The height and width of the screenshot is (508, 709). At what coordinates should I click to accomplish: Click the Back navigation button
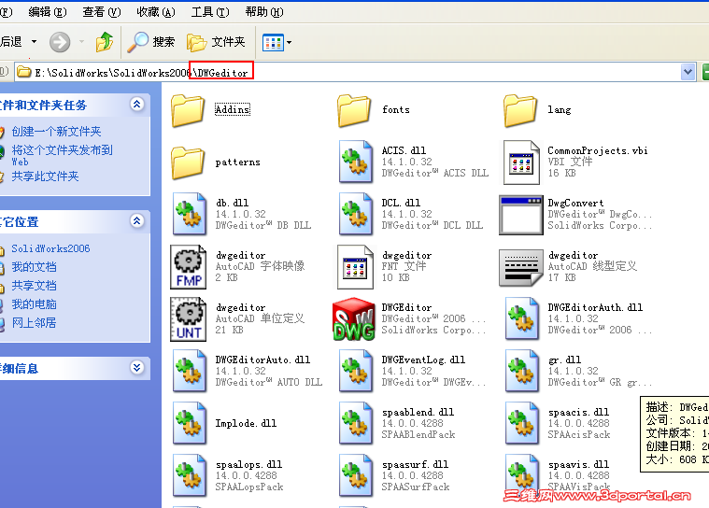[x=11, y=42]
